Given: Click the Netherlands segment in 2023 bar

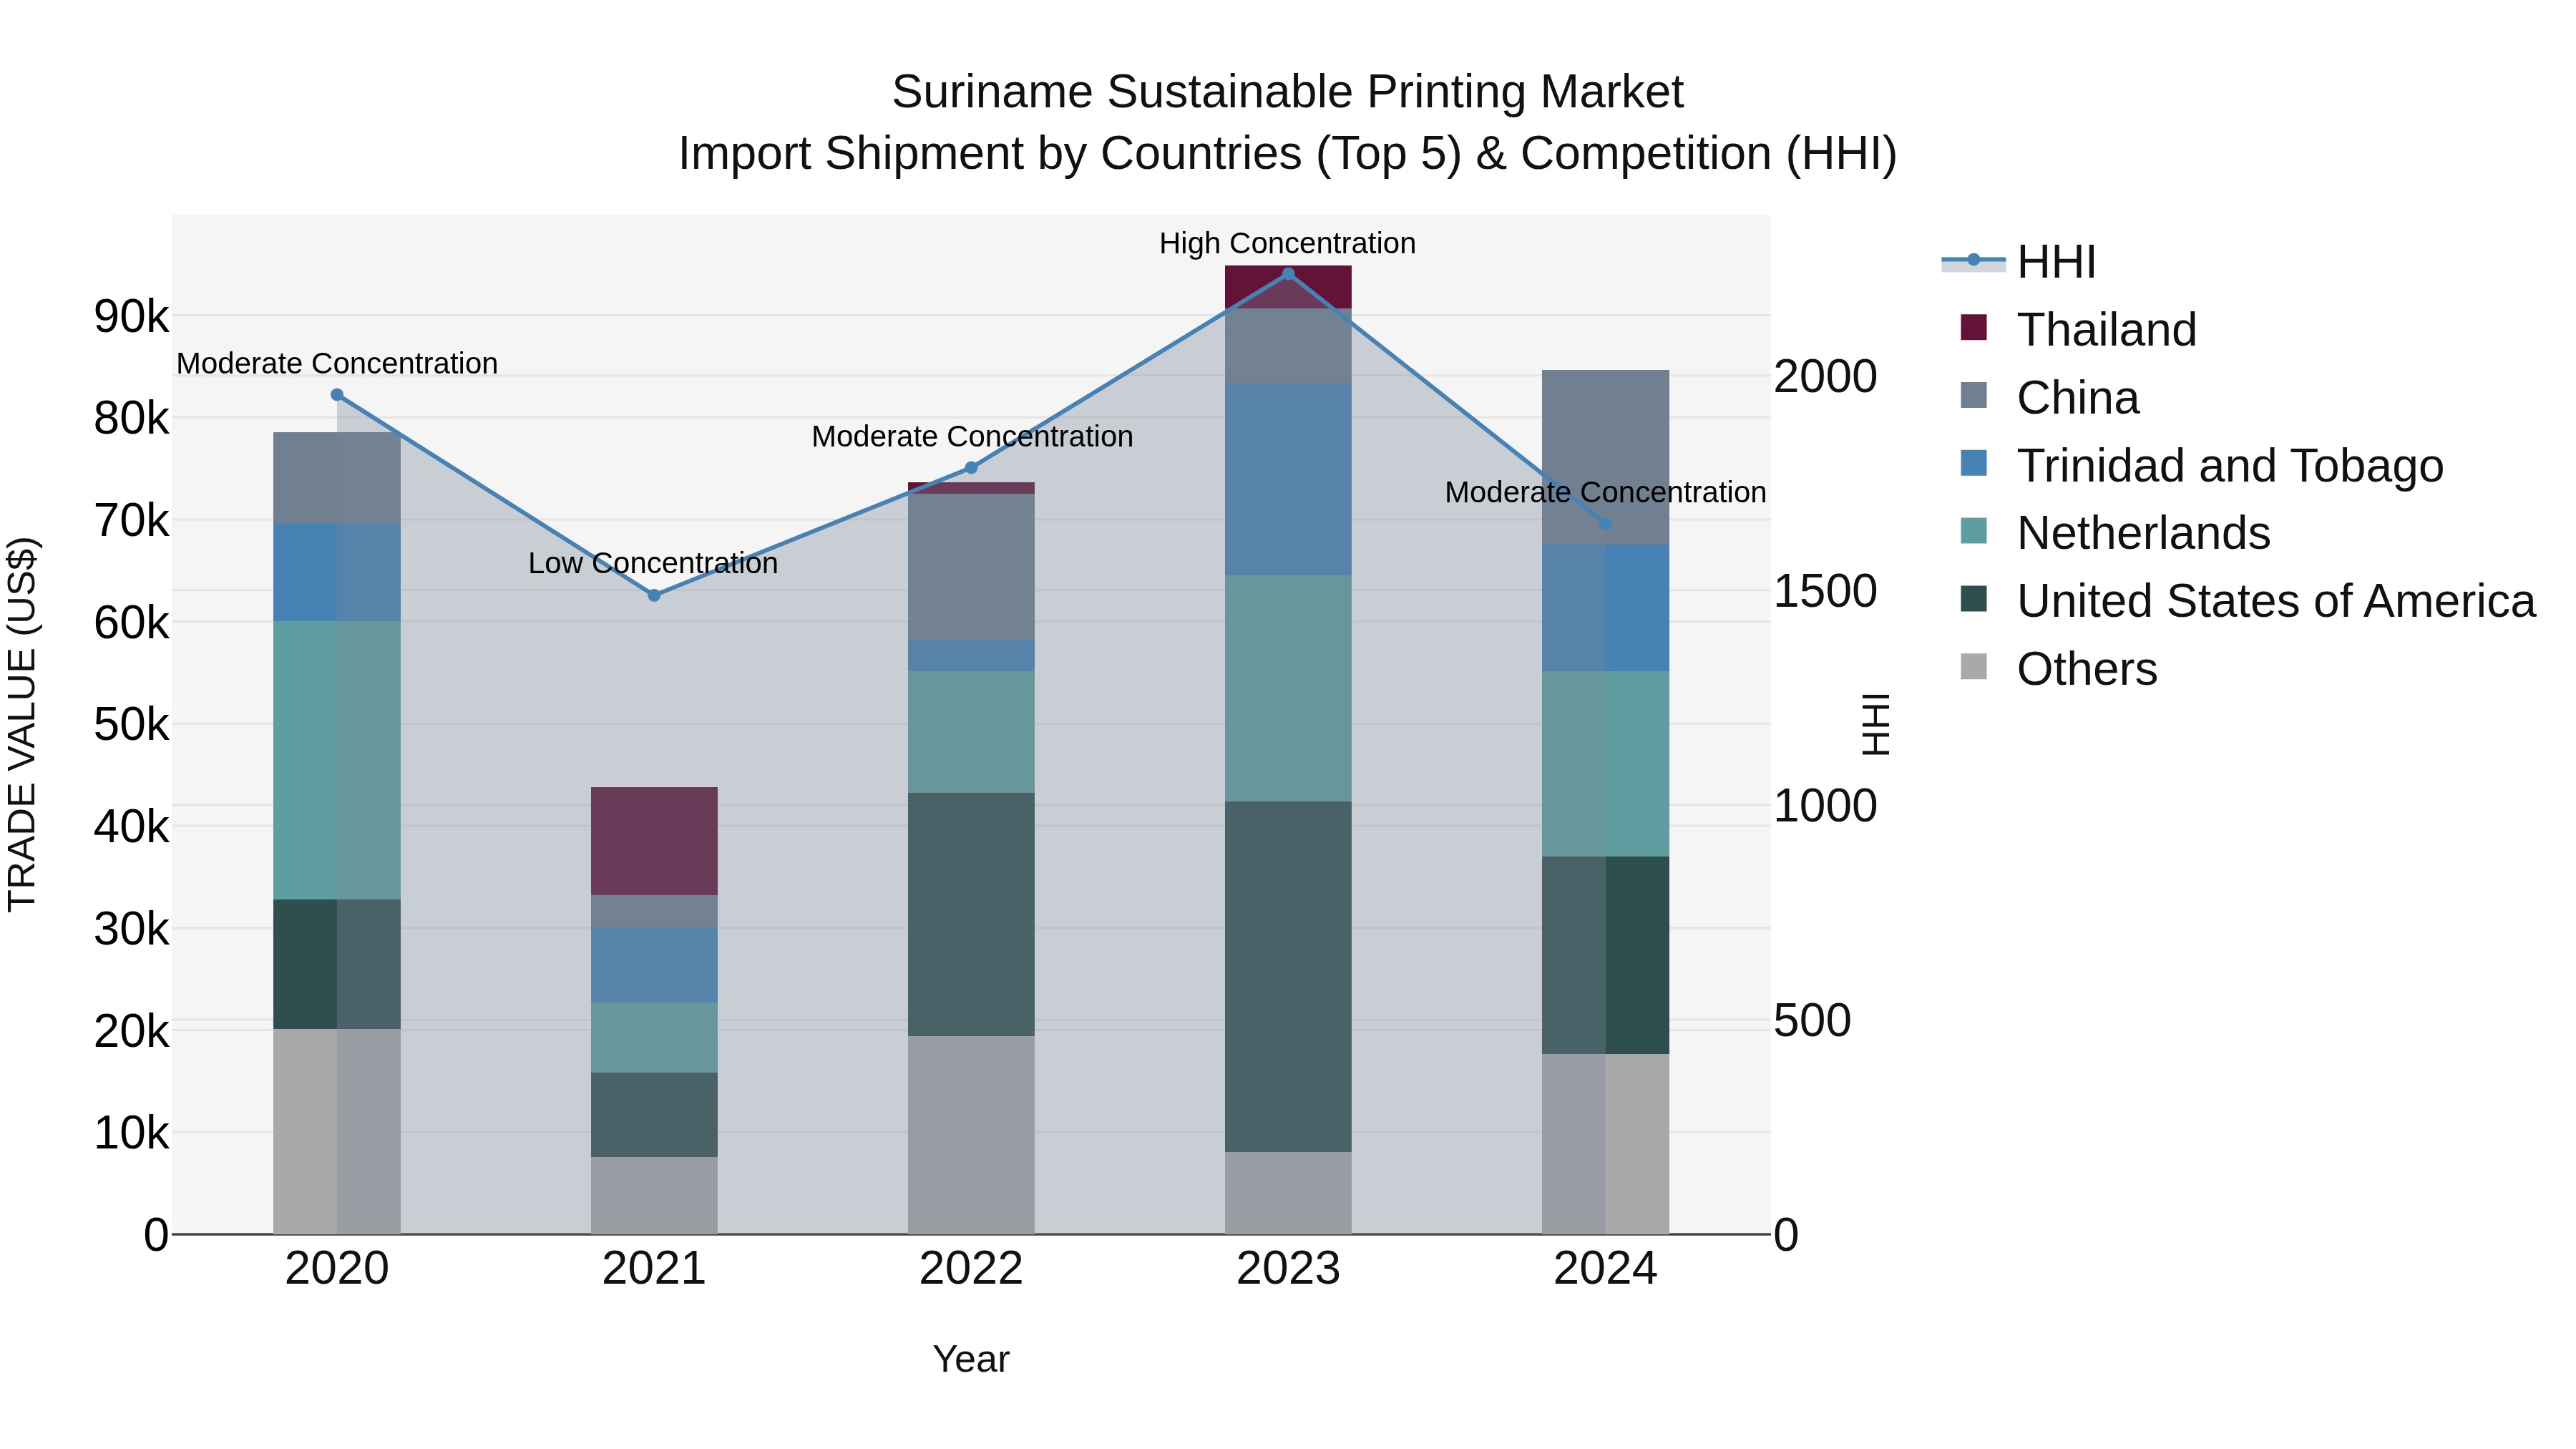Looking at the screenshot, I should coord(1288,688).
